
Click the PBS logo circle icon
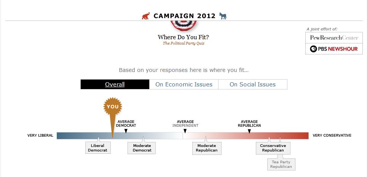[x=313, y=49]
